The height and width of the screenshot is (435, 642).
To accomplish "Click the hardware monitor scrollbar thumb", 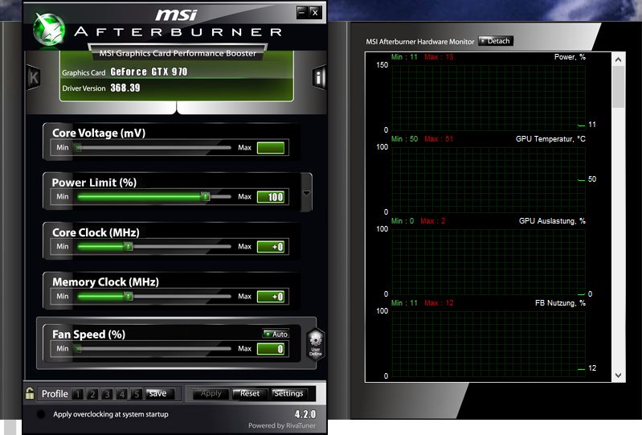I will 618,87.
